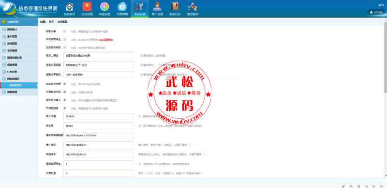
Task: Click the network-shaped 清空缓存 icon
Action: click(x=192, y=9)
